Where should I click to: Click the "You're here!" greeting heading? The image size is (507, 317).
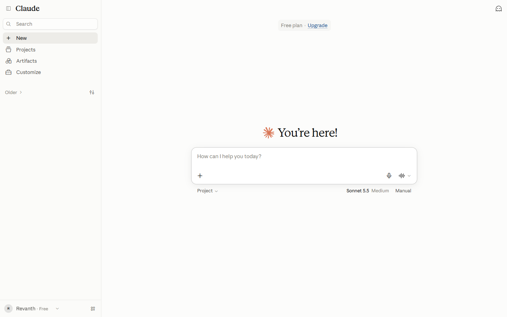(308, 133)
